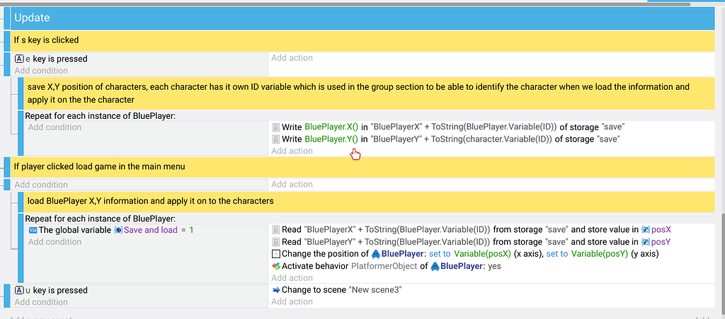Add an action in the empty event under load game comment
Viewport: 725px width, 319px height.
tap(292, 184)
